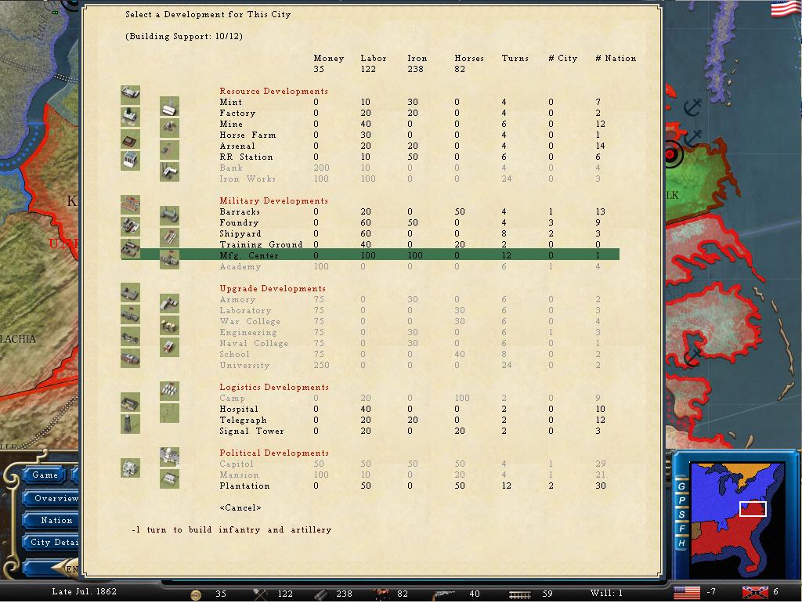Click the top anchor port icon on the map
This screenshot has height=603, width=802.
tap(692, 107)
